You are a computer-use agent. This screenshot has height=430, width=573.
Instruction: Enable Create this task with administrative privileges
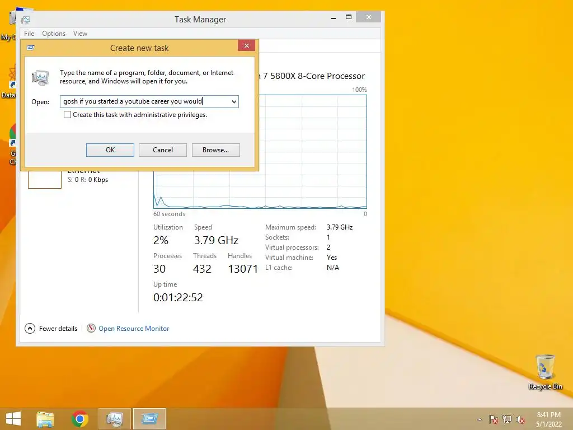point(67,115)
